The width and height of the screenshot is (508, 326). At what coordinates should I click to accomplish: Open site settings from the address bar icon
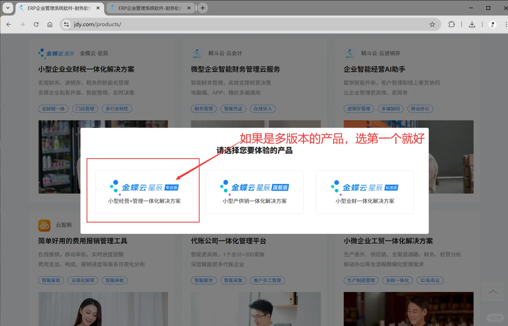pyautogui.click(x=66, y=24)
